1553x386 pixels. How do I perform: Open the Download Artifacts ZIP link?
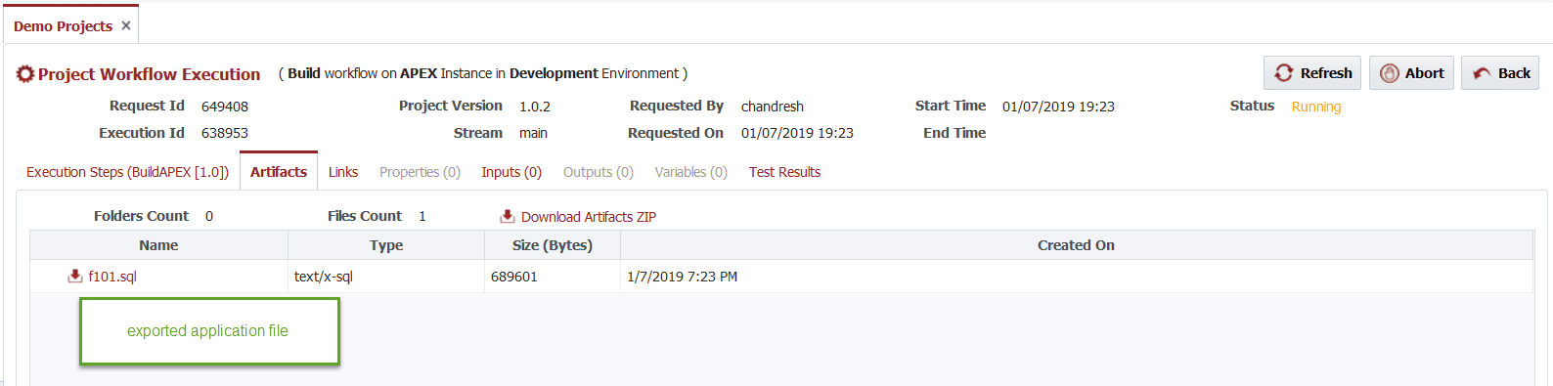[589, 217]
